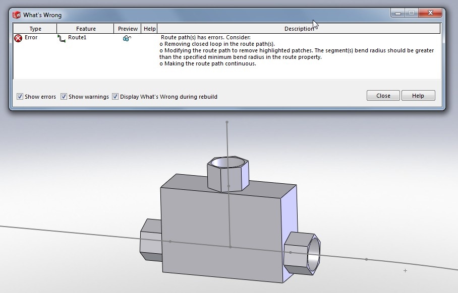Toggle the Show warnings checkbox
The width and height of the screenshot is (458, 293).
point(64,97)
